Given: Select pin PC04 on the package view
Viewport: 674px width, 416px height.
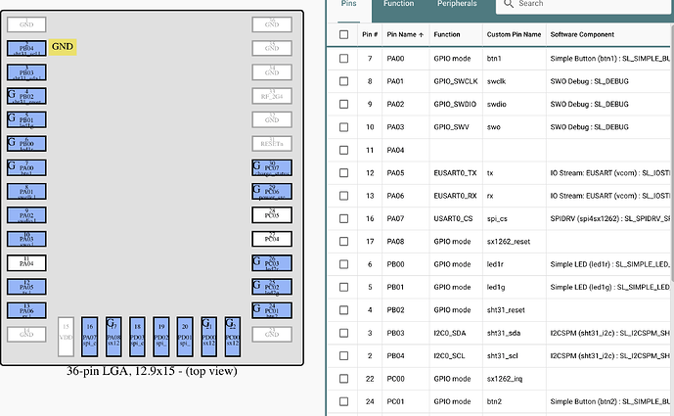Looking at the screenshot, I should coord(272,238).
